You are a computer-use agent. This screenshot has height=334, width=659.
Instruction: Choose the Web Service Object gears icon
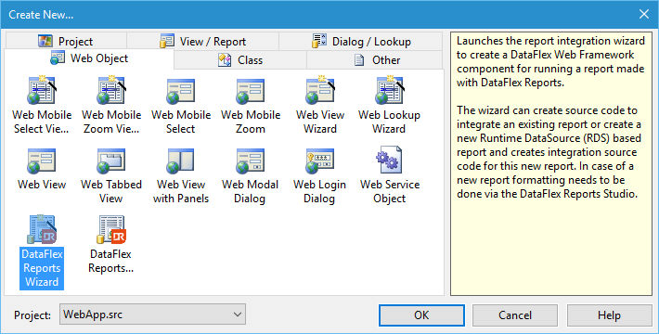[389, 160]
